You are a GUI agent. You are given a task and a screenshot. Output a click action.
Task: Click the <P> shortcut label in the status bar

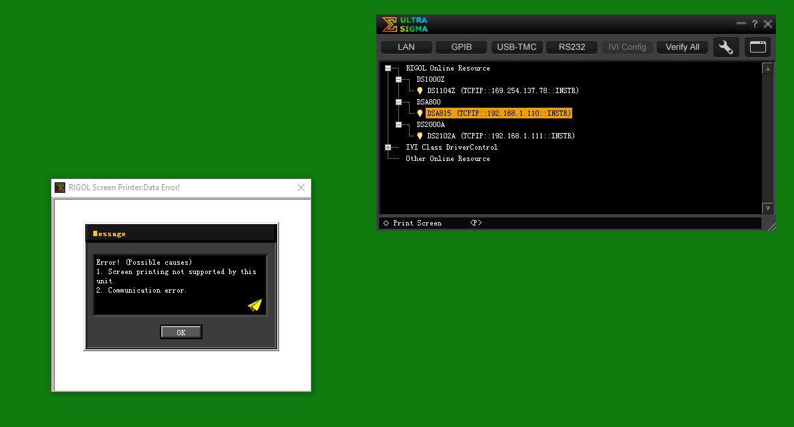click(x=476, y=223)
